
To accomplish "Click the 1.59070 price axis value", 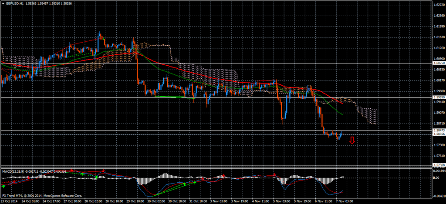I will pyautogui.click(x=439, y=113).
